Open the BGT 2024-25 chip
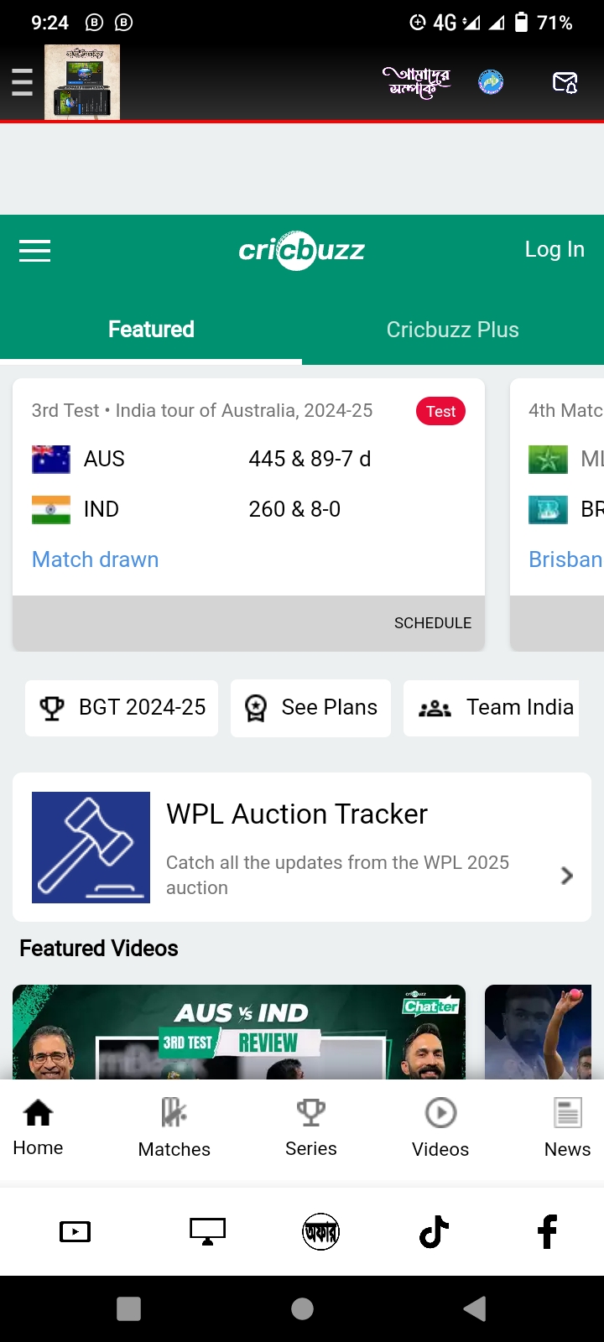Image resolution: width=604 pixels, height=1342 pixels. coord(122,708)
